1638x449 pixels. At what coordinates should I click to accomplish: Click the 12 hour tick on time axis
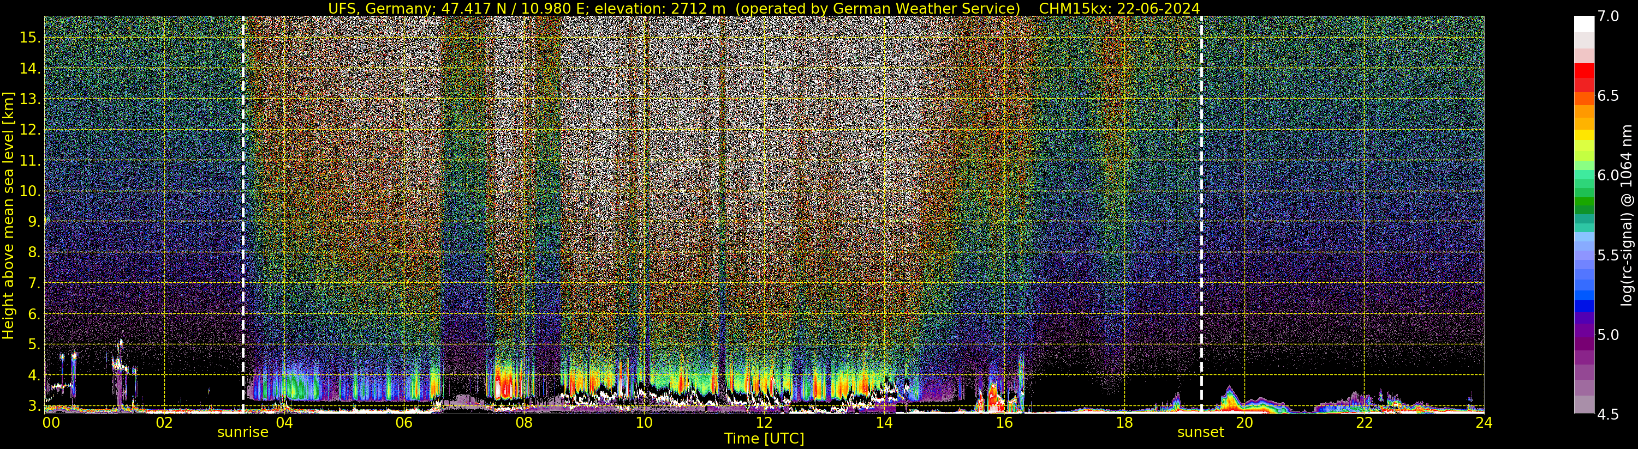pos(764,422)
